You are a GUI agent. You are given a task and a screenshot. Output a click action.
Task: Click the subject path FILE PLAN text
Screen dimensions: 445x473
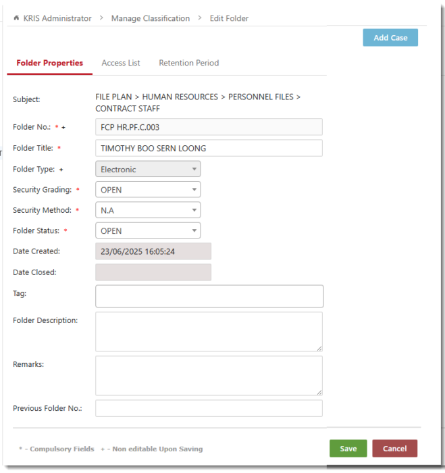[x=113, y=97]
